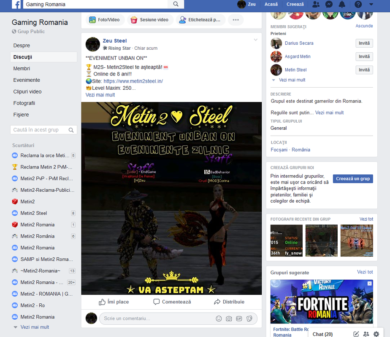The width and height of the screenshot is (390, 337).
Task: Open the notifications bell
Action: (x=342, y=4)
